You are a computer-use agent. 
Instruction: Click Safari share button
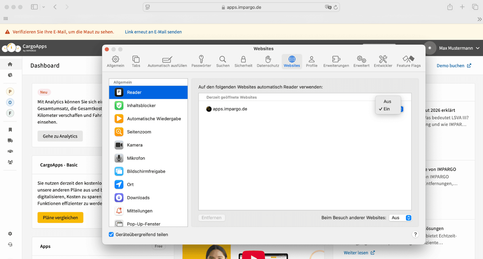tap(450, 7)
